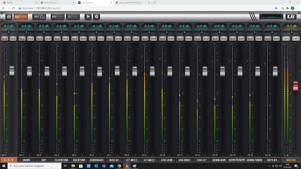The height and width of the screenshot is (169, 301).
Task: Open the Windows Start menu
Action: (3, 166)
